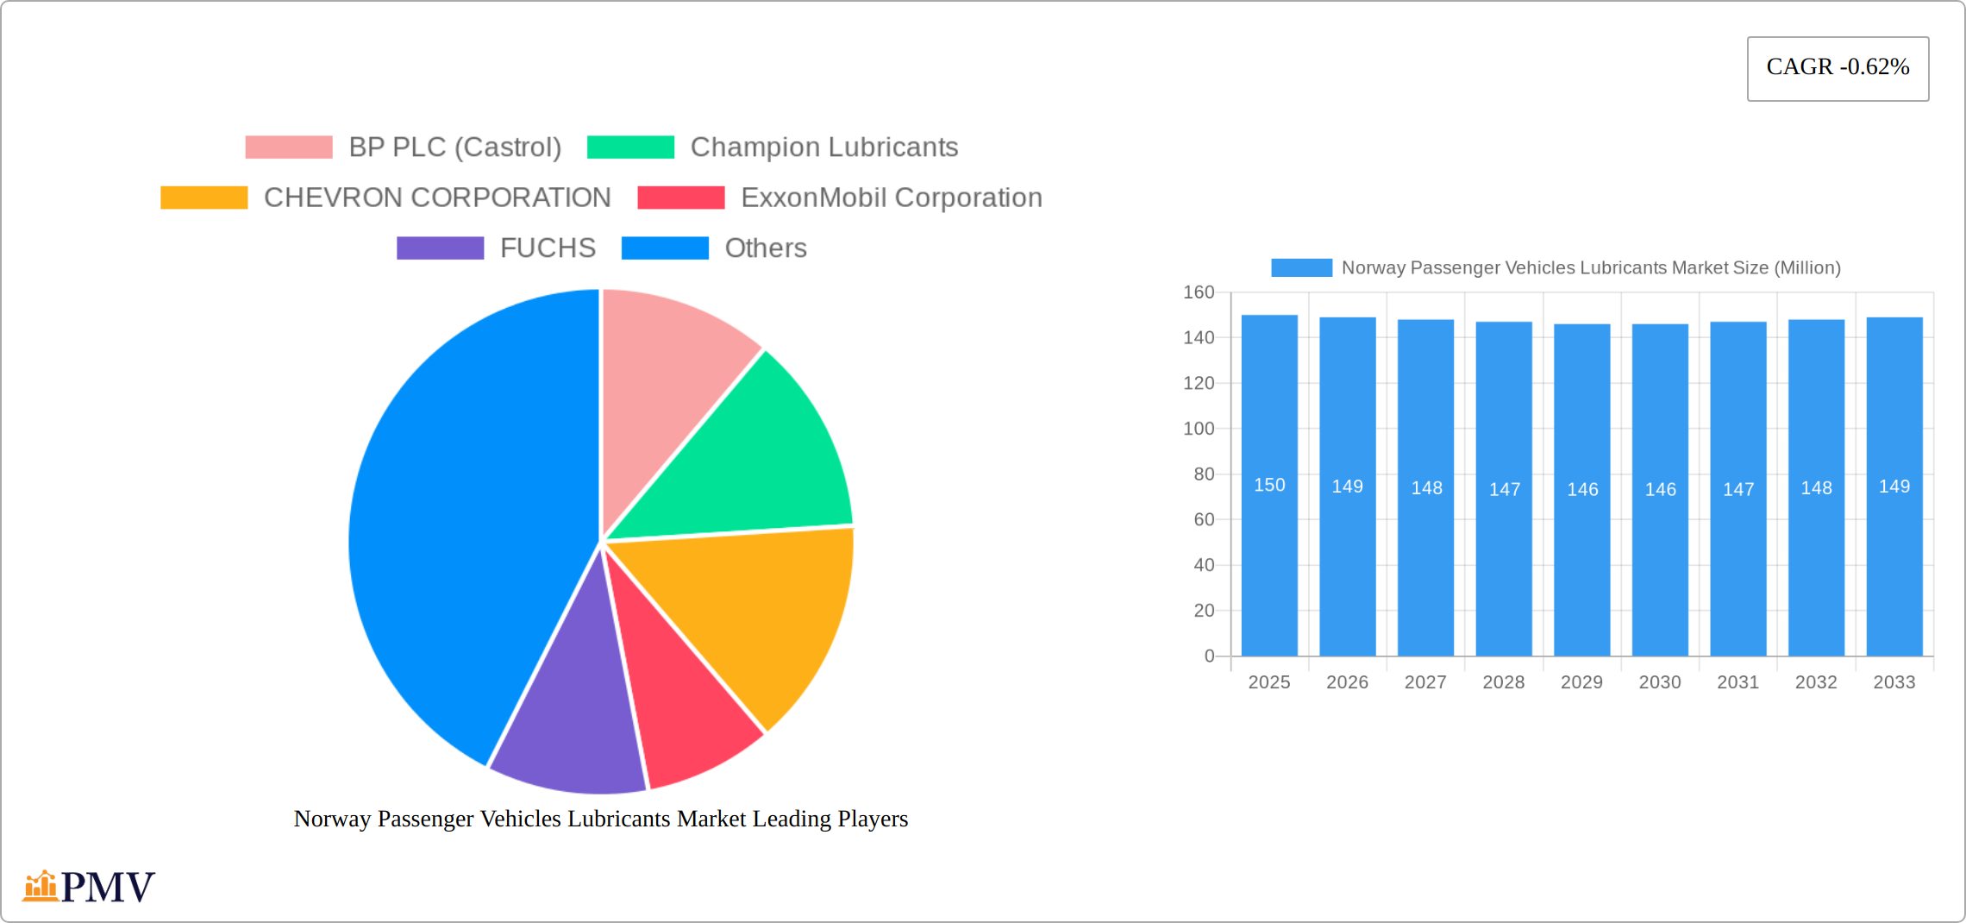
Task: Click the Others blue legend swatch
Action: tap(665, 248)
